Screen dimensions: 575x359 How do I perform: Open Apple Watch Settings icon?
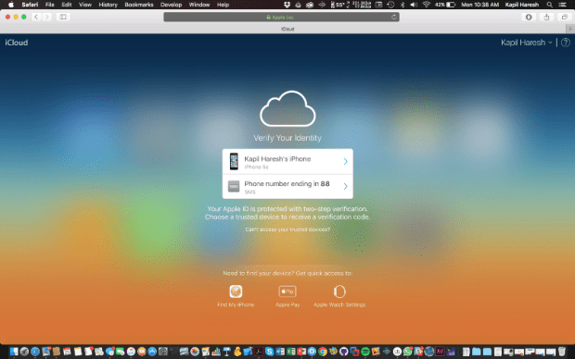click(339, 291)
